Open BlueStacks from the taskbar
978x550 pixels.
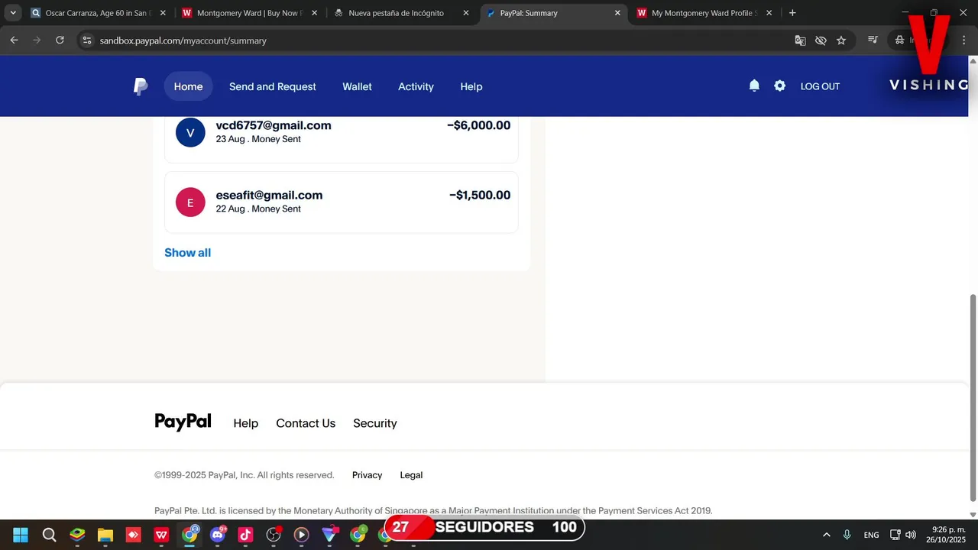click(77, 535)
